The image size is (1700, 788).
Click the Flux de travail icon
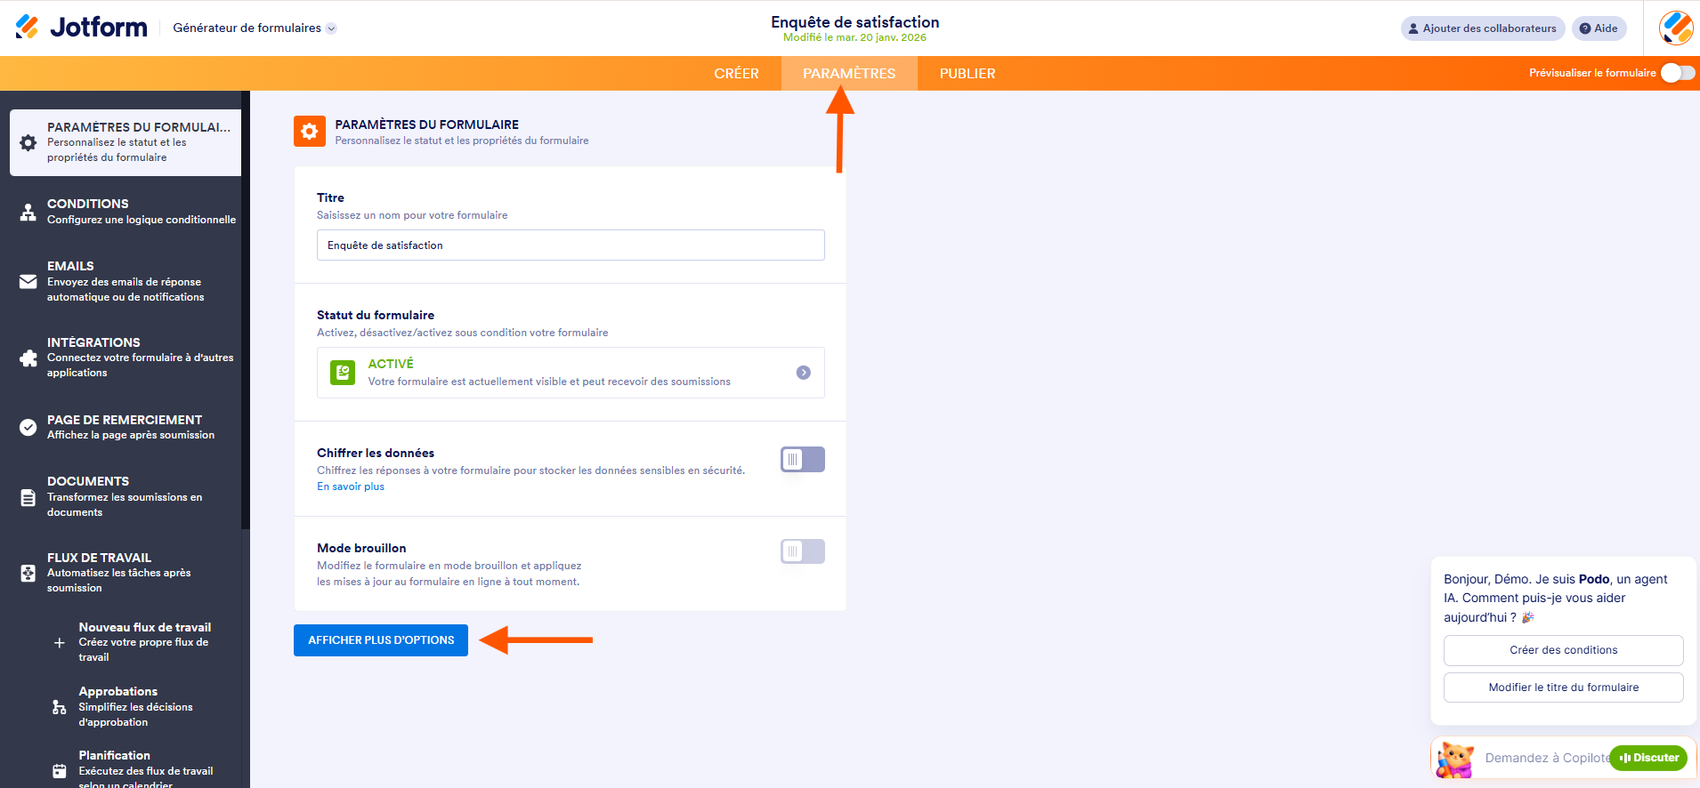click(x=28, y=573)
